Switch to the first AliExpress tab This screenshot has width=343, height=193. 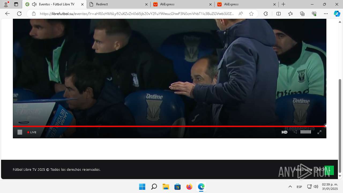pos(182,4)
